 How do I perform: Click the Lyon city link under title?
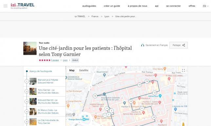pos(65,60)
